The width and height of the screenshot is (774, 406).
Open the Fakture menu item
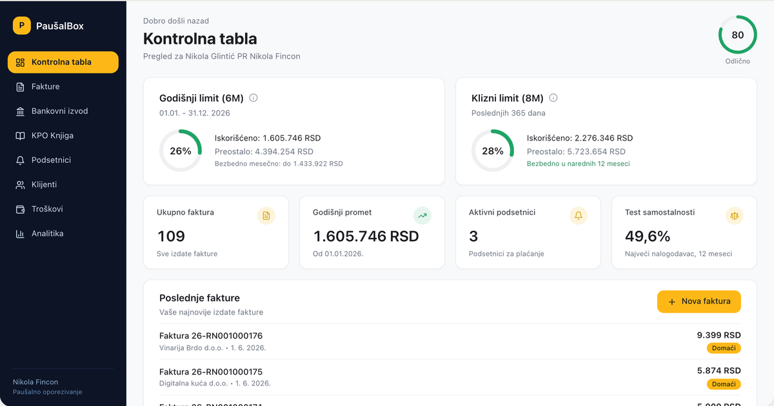[63, 87]
